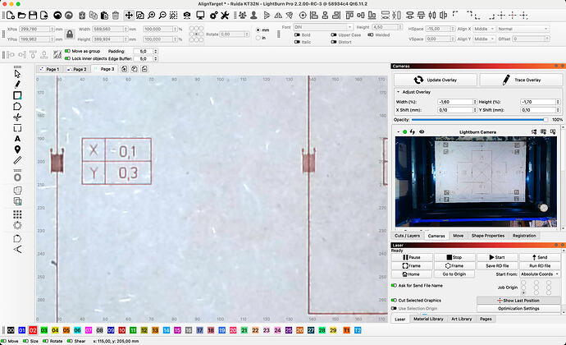Screen dimensions: 566x345
Task: Open Align Y Middle dropdown
Action: (x=484, y=39)
